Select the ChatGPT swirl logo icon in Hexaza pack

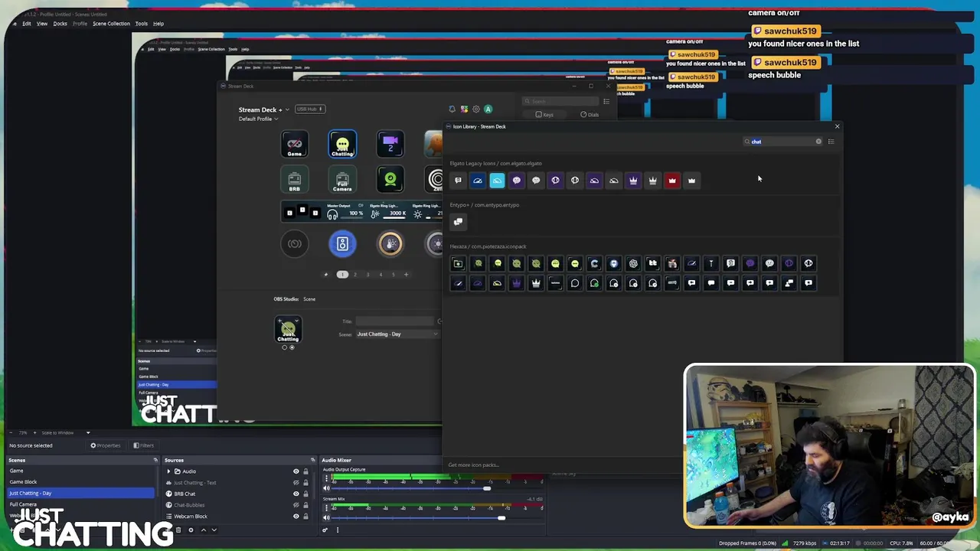click(633, 263)
